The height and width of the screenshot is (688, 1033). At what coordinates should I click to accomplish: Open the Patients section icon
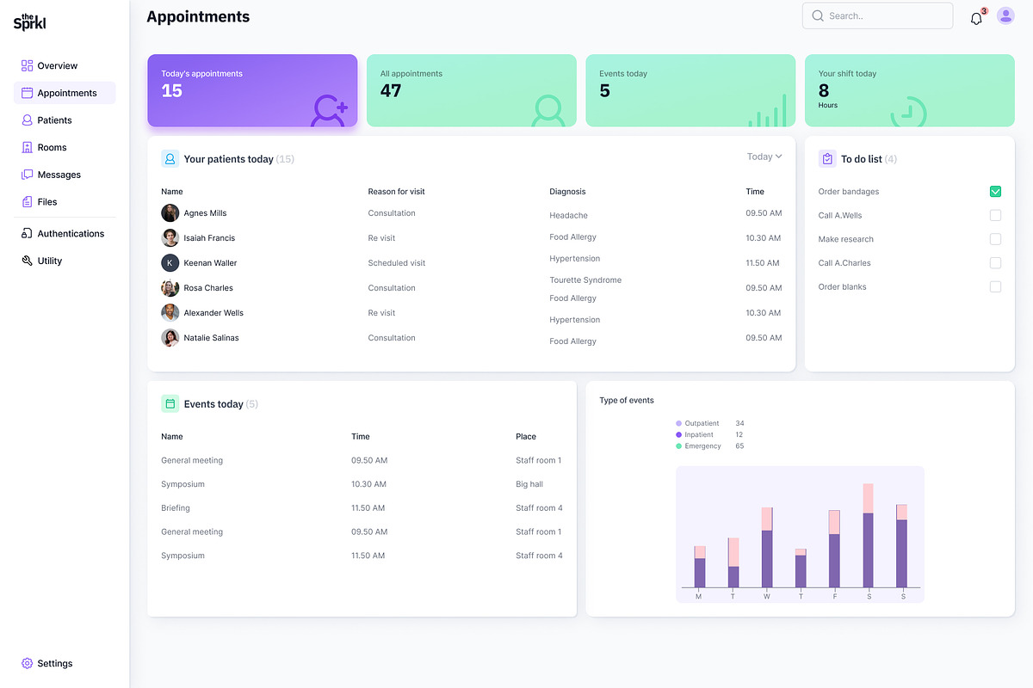(x=27, y=120)
